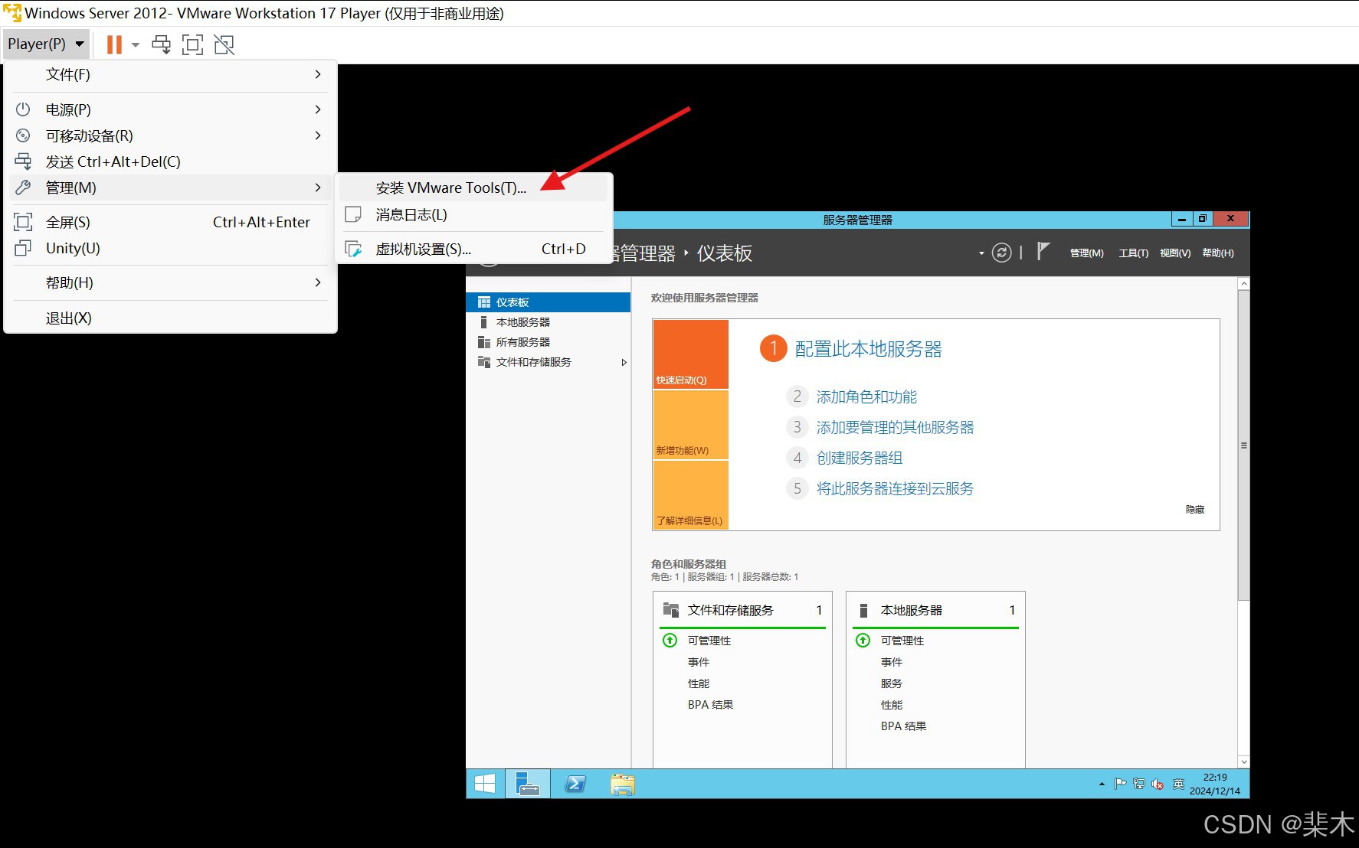Image resolution: width=1359 pixels, height=848 pixels.
Task: Click the message log note icon
Action: coord(353,214)
